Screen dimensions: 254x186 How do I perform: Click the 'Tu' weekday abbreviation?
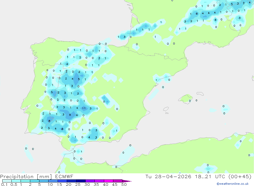[x=148, y=176]
